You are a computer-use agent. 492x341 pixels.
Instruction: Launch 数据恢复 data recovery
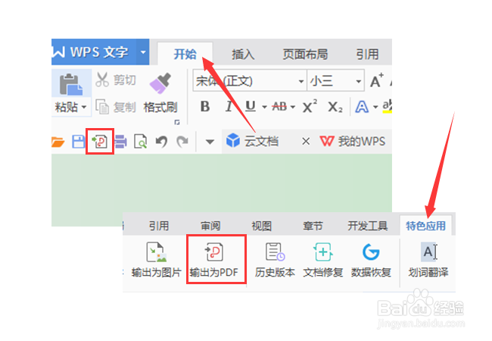click(x=371, y=260)
